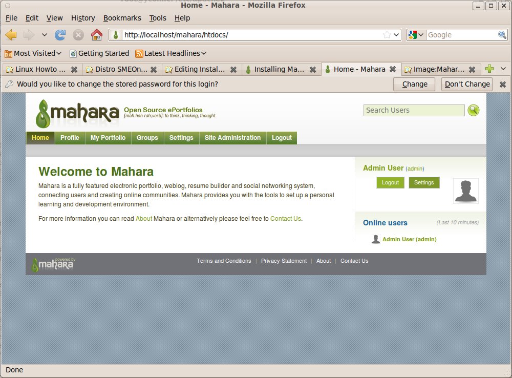Viewport: 512px width, 378px height.
Task: Close the Home - Mahara tab
Action: click(393, 69)
